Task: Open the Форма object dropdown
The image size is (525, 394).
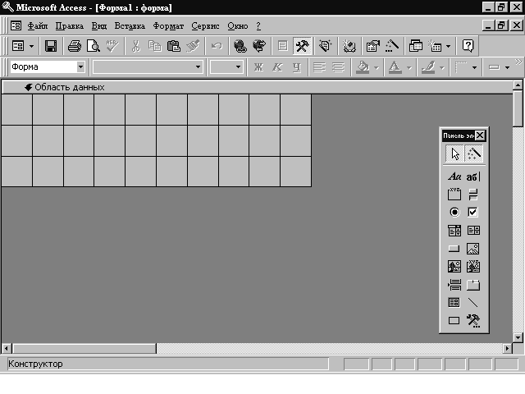Action: [x=80, y=67]
